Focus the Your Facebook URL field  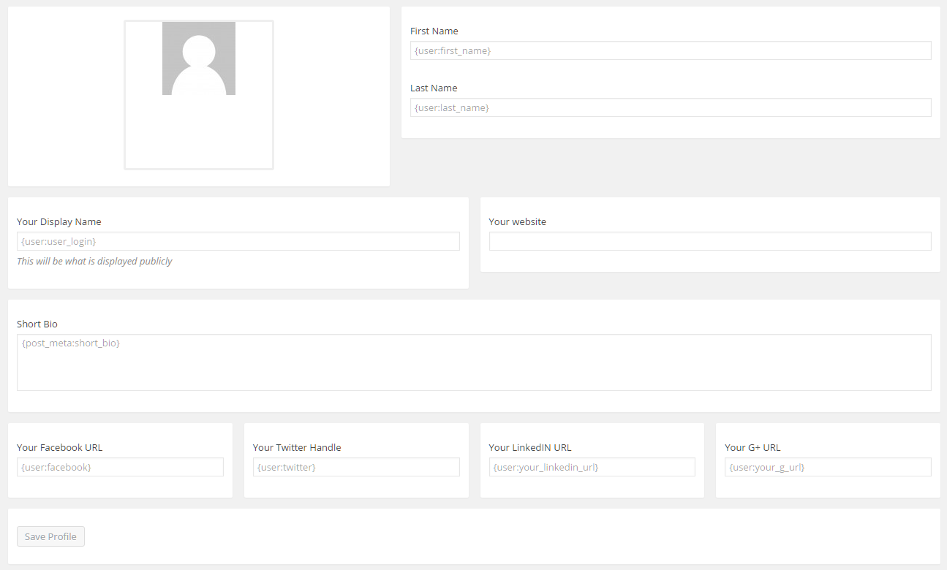[120, 467]
